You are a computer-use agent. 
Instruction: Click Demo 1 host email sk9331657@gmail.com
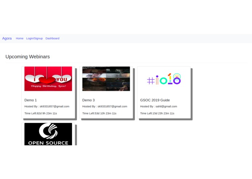(54, 107)
